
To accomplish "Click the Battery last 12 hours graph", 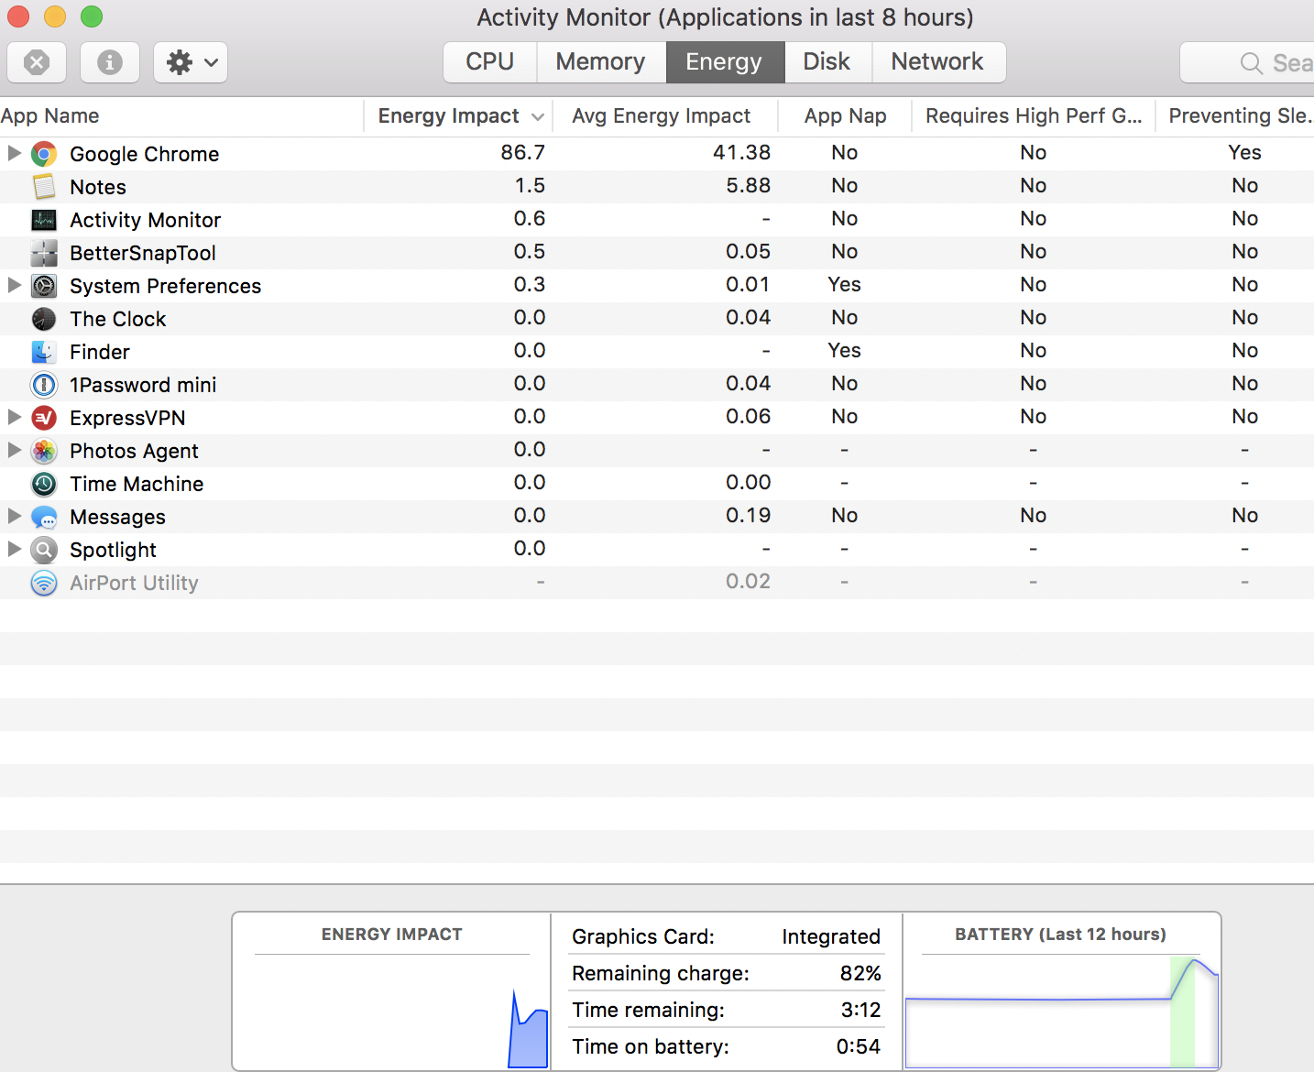I will (1062, 1012).
